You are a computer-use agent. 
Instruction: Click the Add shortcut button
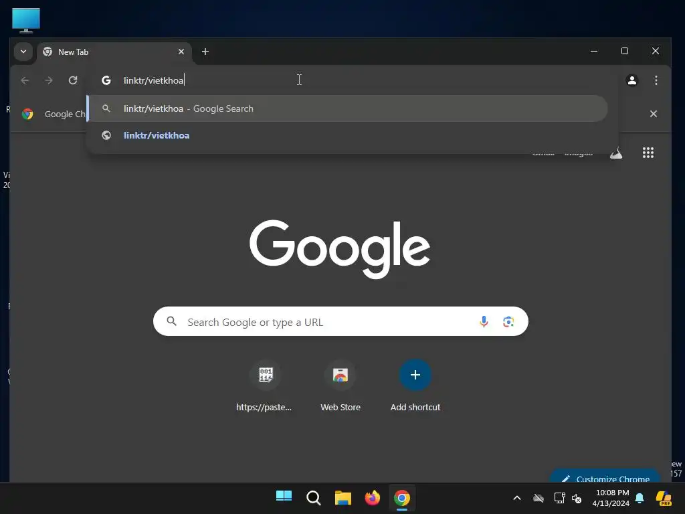[x=415, y=386]
